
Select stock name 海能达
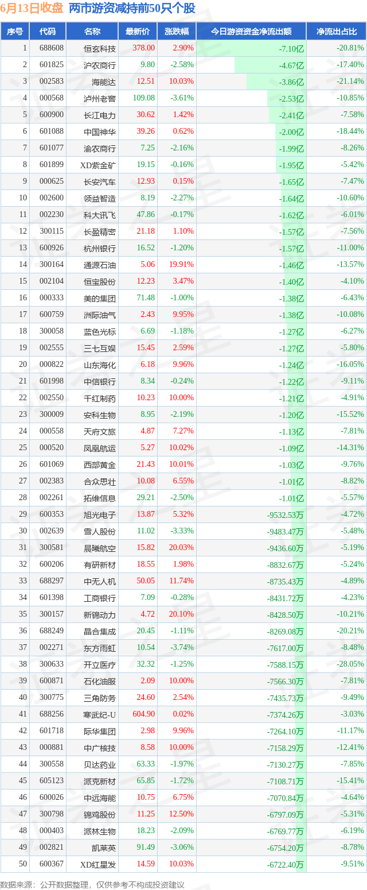[104, 82]
